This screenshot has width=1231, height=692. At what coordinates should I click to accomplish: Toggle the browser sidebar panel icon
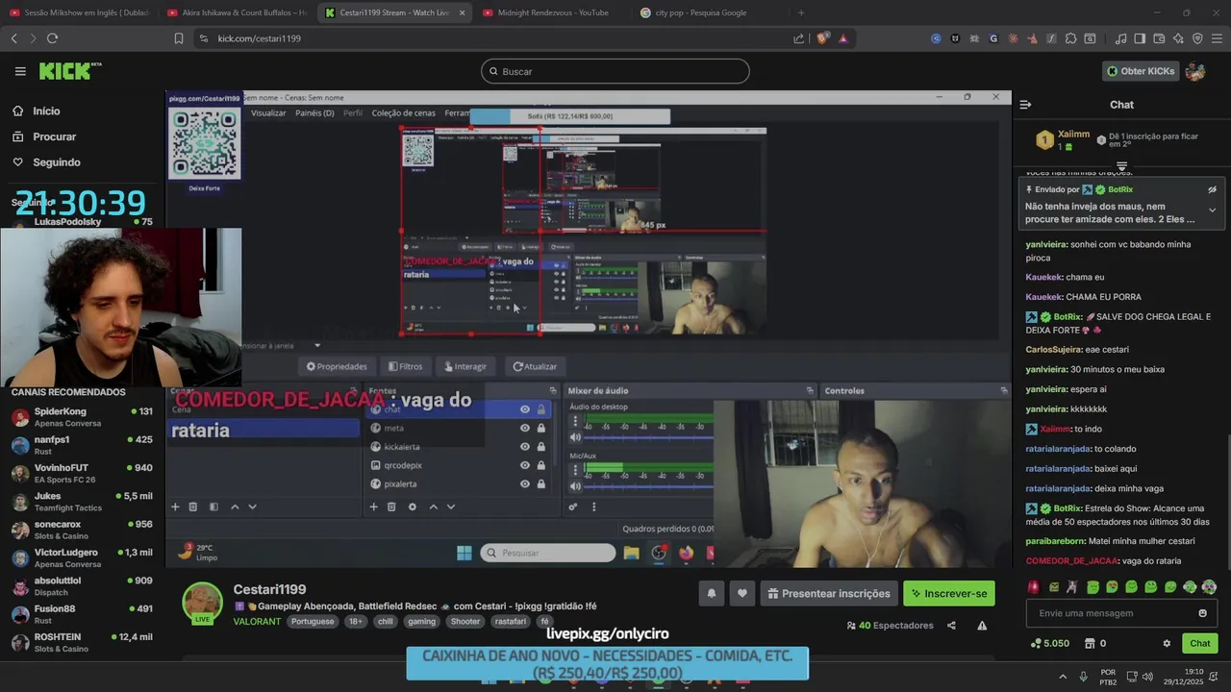pos(1140,38)
